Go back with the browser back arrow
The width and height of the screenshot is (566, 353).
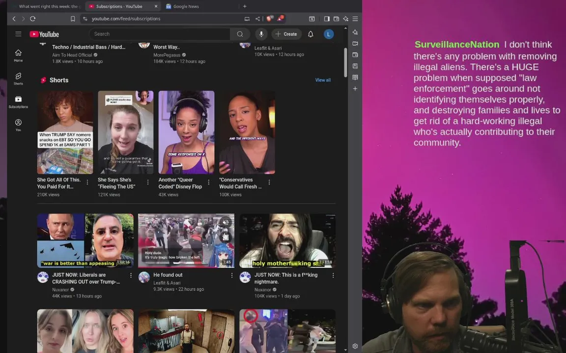pos(14,19)
